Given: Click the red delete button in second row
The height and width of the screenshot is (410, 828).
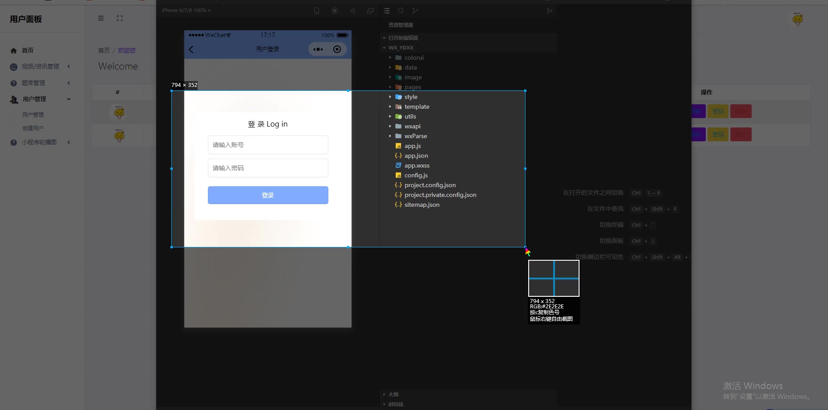Looking at the screenshot, I should pyautogui.click(x=741, y=135).
